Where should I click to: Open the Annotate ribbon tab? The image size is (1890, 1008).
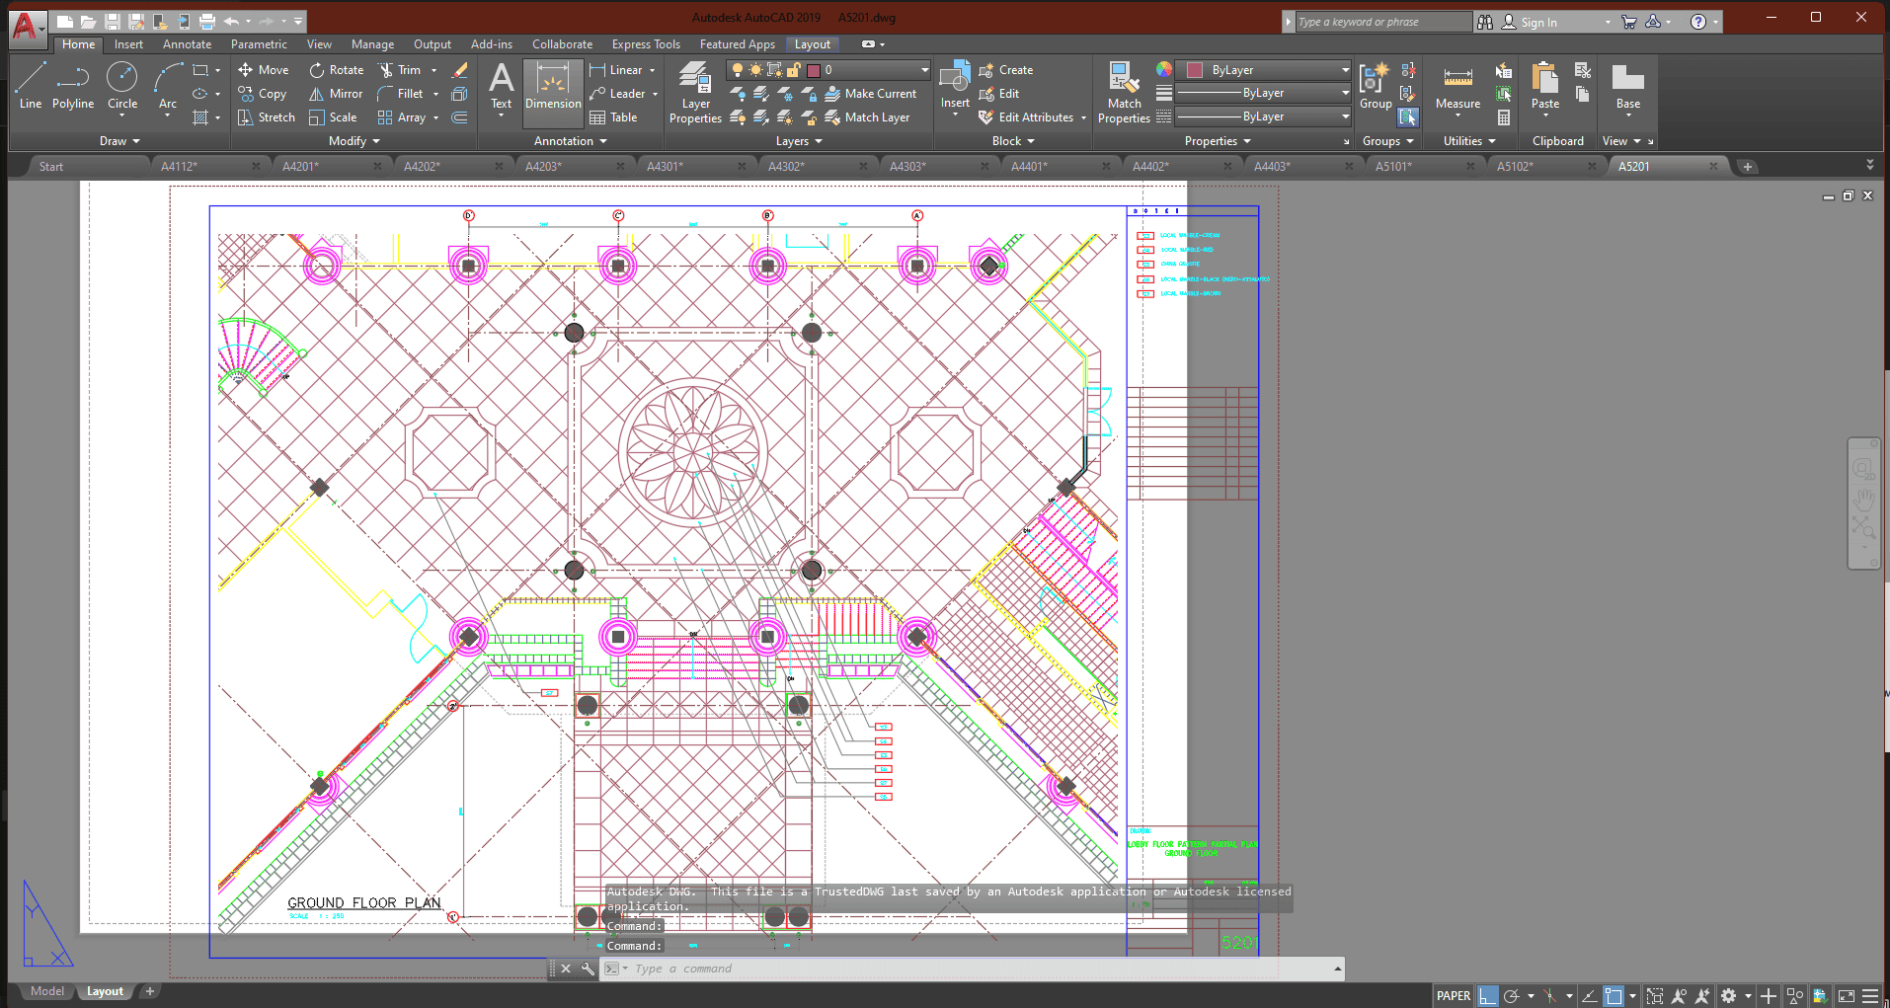(x=187, y=44)
